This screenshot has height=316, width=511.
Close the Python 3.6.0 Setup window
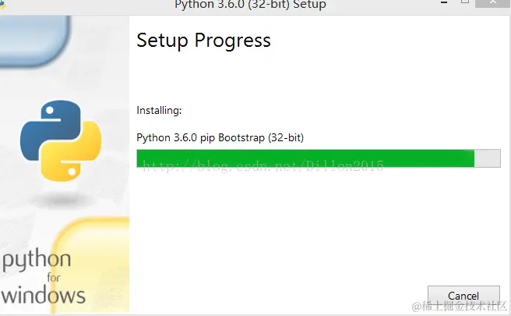point(493,2)
